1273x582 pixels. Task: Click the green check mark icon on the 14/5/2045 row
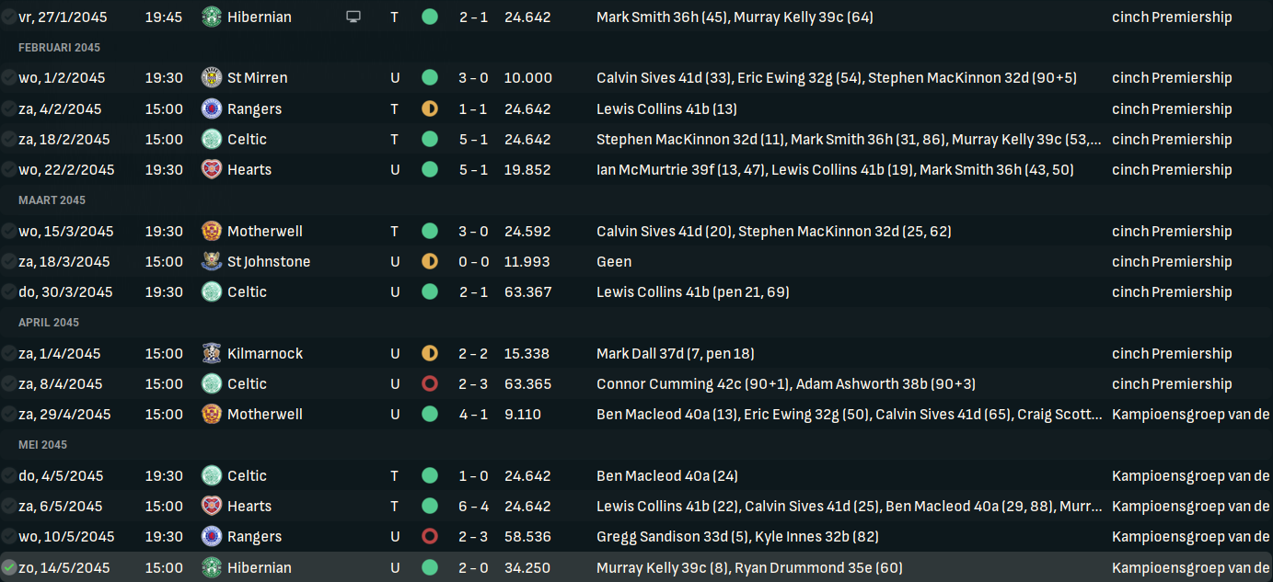(8, 567)
